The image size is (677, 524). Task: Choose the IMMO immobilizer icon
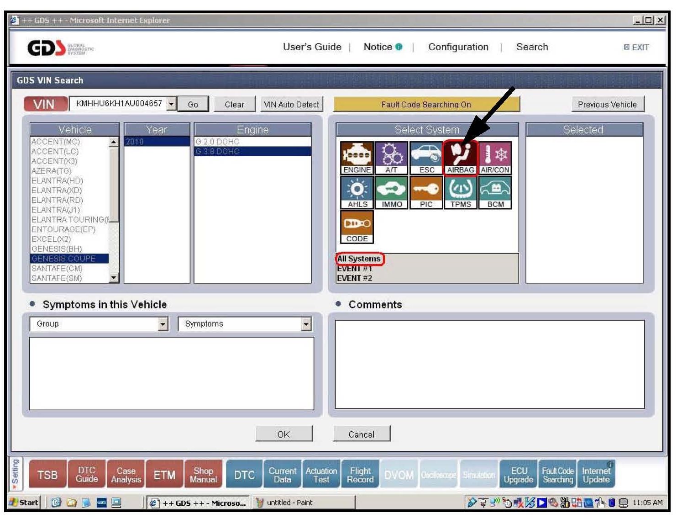click(391, 192)
